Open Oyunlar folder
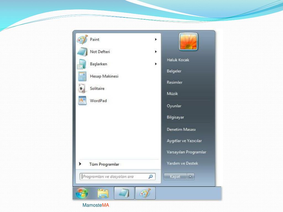 [174, 106]
